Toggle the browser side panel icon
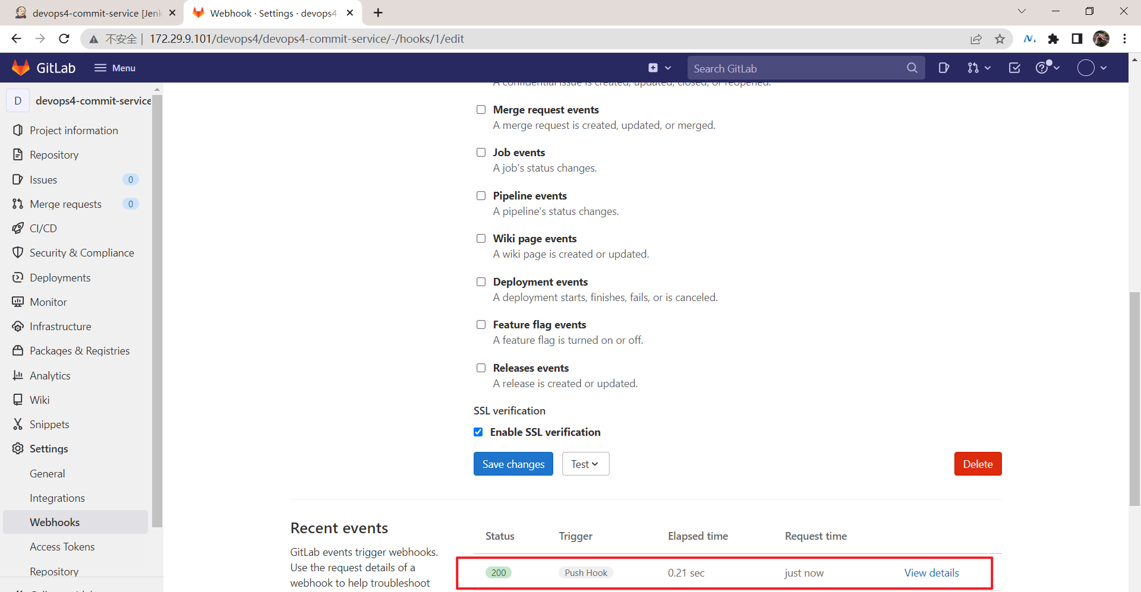This screenshot has height=592, width=1141. pyautogui.click(x=1077, y=39)
